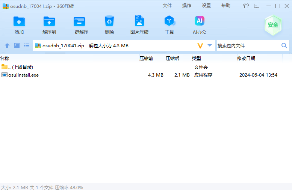
Task: Go up one level with the arrow icon
Action: pyautogui.click(x=7, y=45)
